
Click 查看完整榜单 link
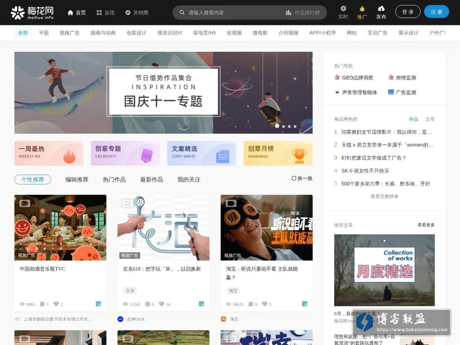tap(384, 196)
